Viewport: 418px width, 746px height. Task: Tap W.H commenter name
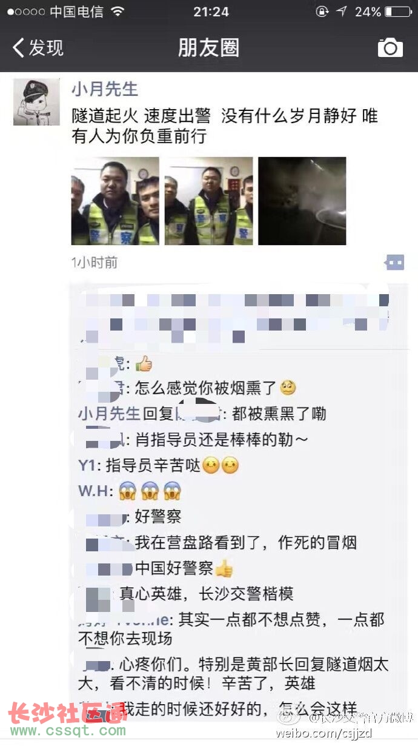click(95, 491)
